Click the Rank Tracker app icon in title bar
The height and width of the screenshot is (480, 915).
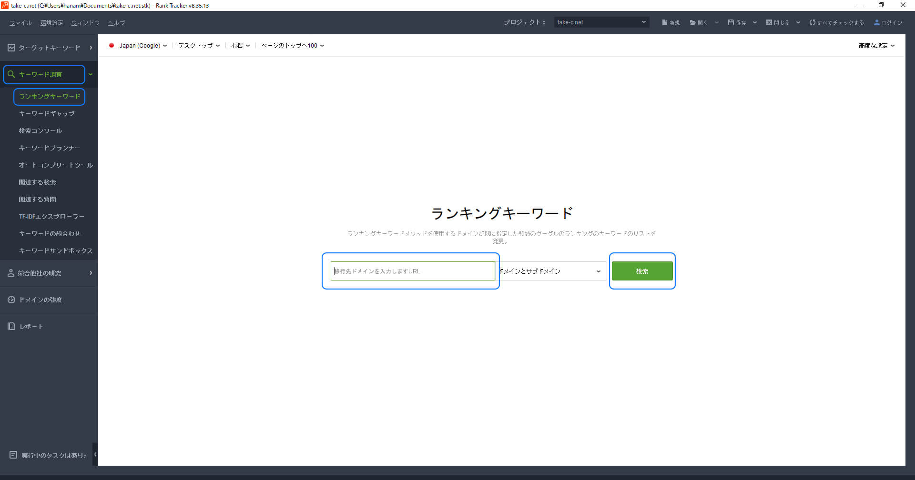click(x=5, y=5)
